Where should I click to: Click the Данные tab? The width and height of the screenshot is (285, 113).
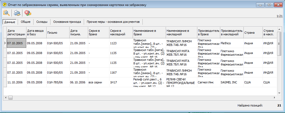pyautogui.click(x=10, y=22)
